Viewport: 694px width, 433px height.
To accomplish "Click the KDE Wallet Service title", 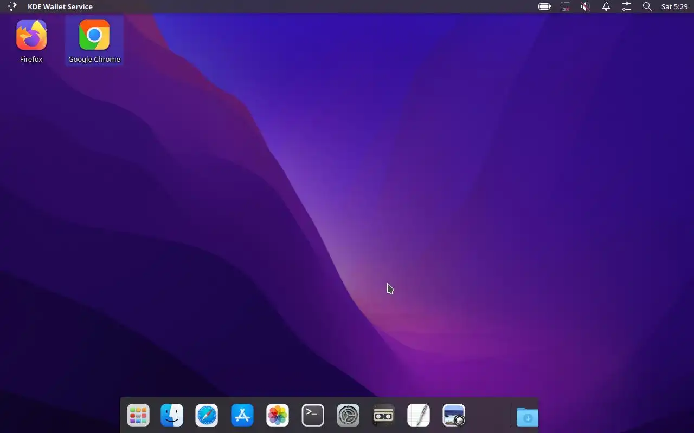I will [60, 6].
